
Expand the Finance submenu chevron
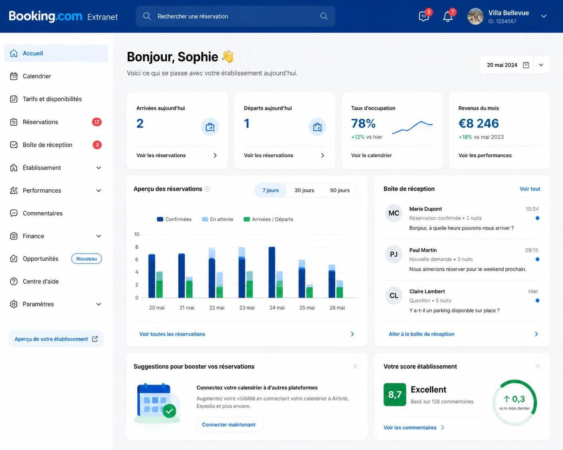point(99,236)
